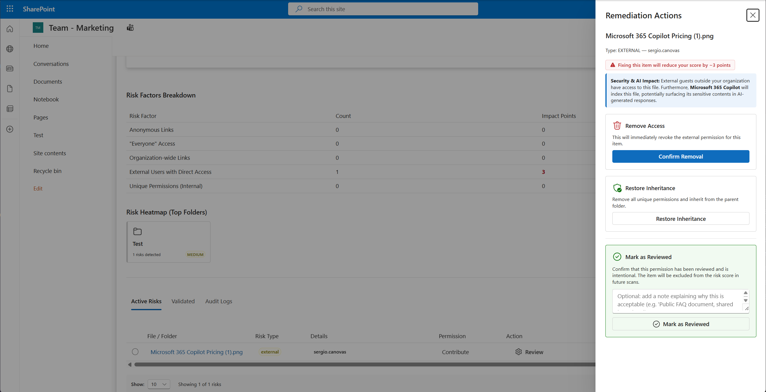
Task: Open Notebook in site navigation
Action: [46, 99]
